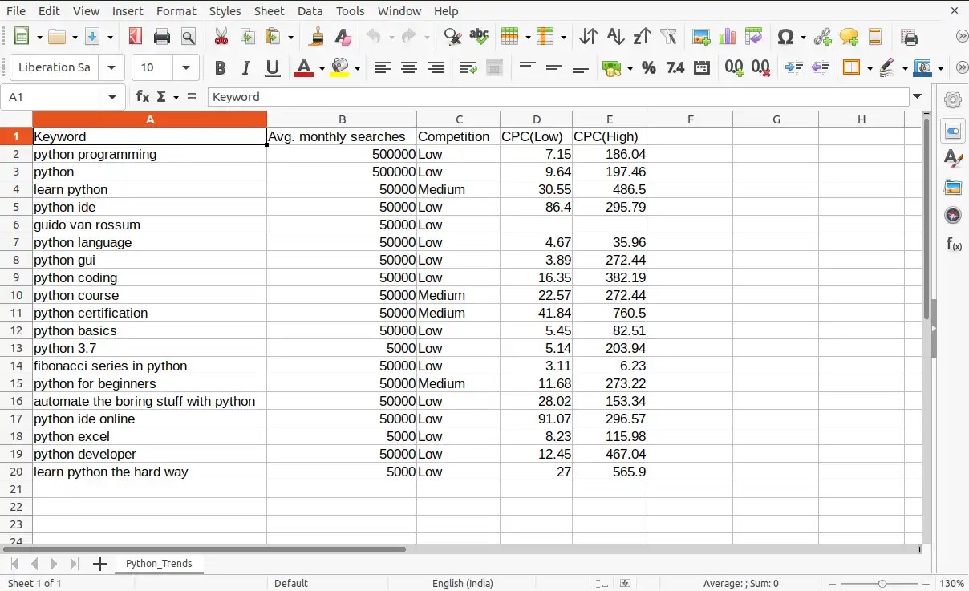
Task: Open the Borders dropdown arrow
Action: (868, 68)
